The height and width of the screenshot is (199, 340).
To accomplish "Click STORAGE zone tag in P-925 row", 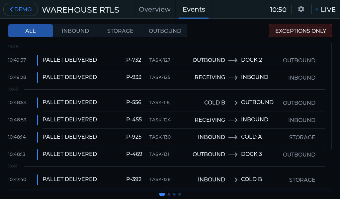I will (302, 137).
